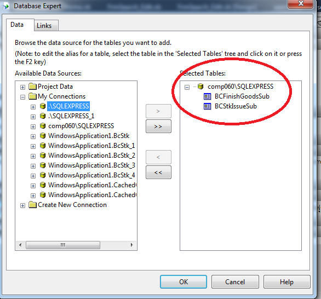
Task: Click database icon next to WindowsApplication1.BcStk_2
Action: (x=43, y=156)
